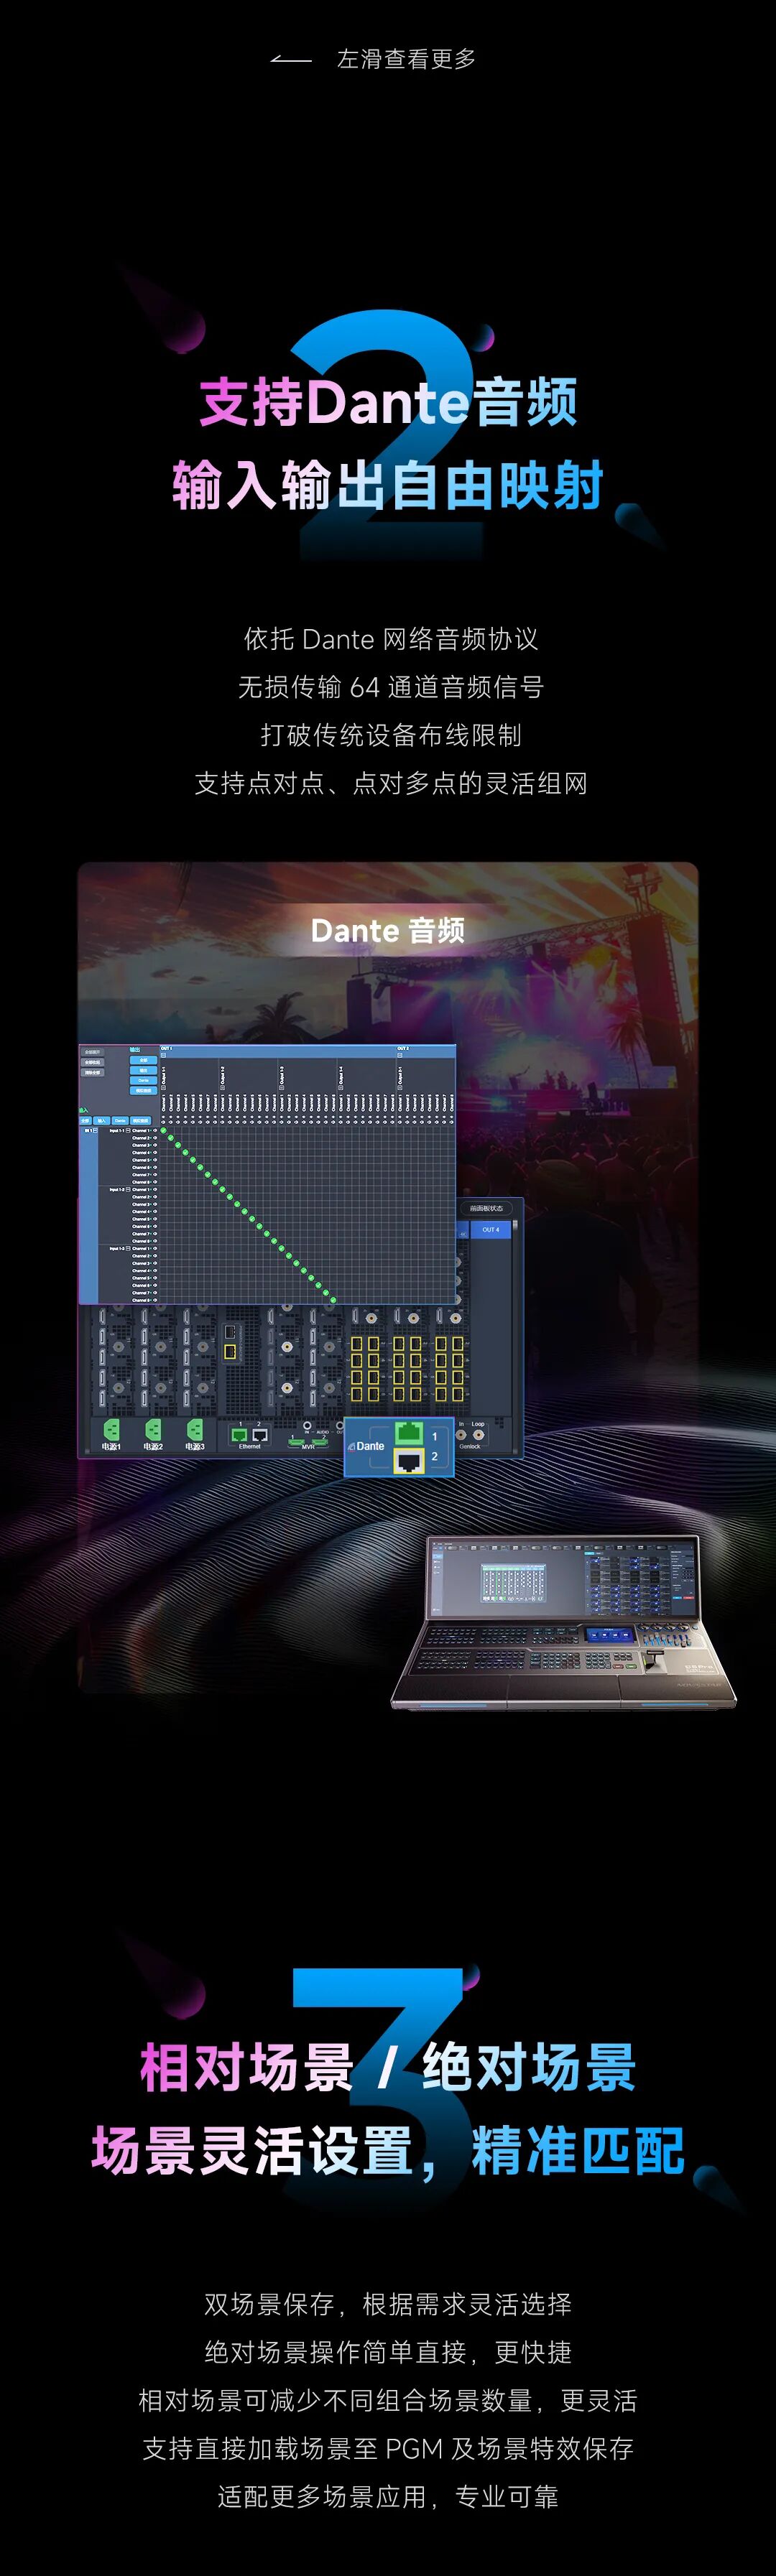Click the green Ethernet port 1 icon

tap(240, 1435)
